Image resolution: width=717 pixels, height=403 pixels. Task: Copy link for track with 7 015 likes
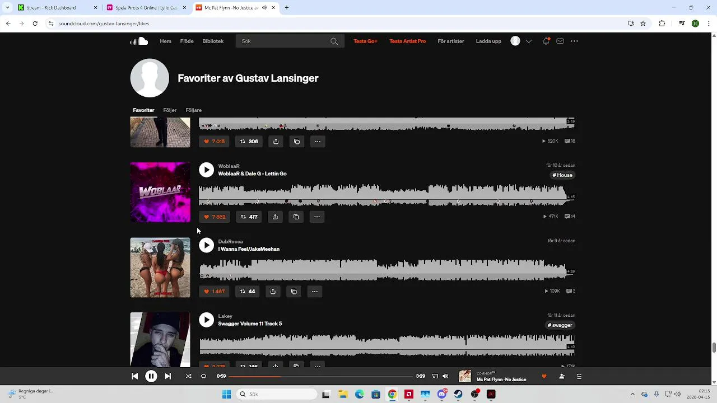coord(297,141)
